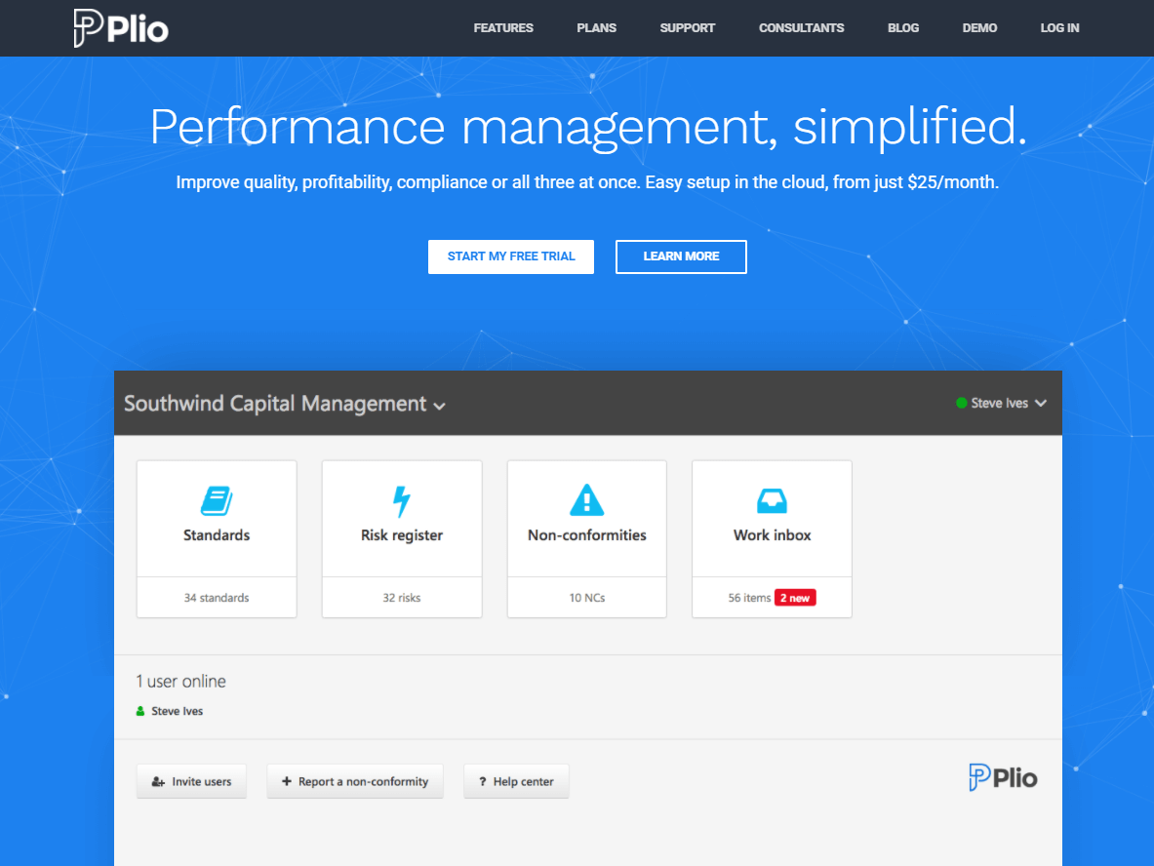The width and height of the screenshot is (1154, 866).
Task: Open the Support page link
Action: point(688,28)
